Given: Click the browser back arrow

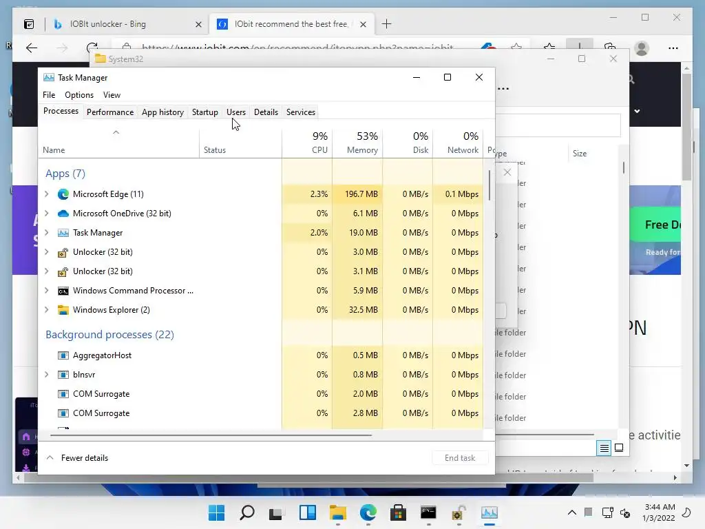Looking at the screenshot, I should coord(32,48).
